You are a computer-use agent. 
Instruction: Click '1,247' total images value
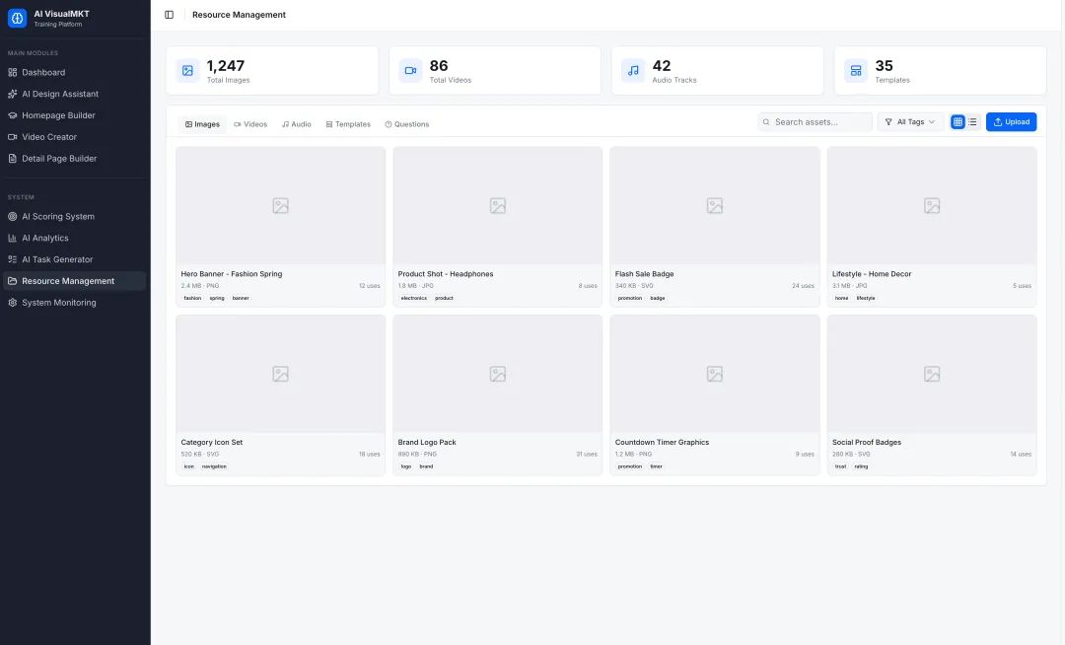click(x=226, y=66)
